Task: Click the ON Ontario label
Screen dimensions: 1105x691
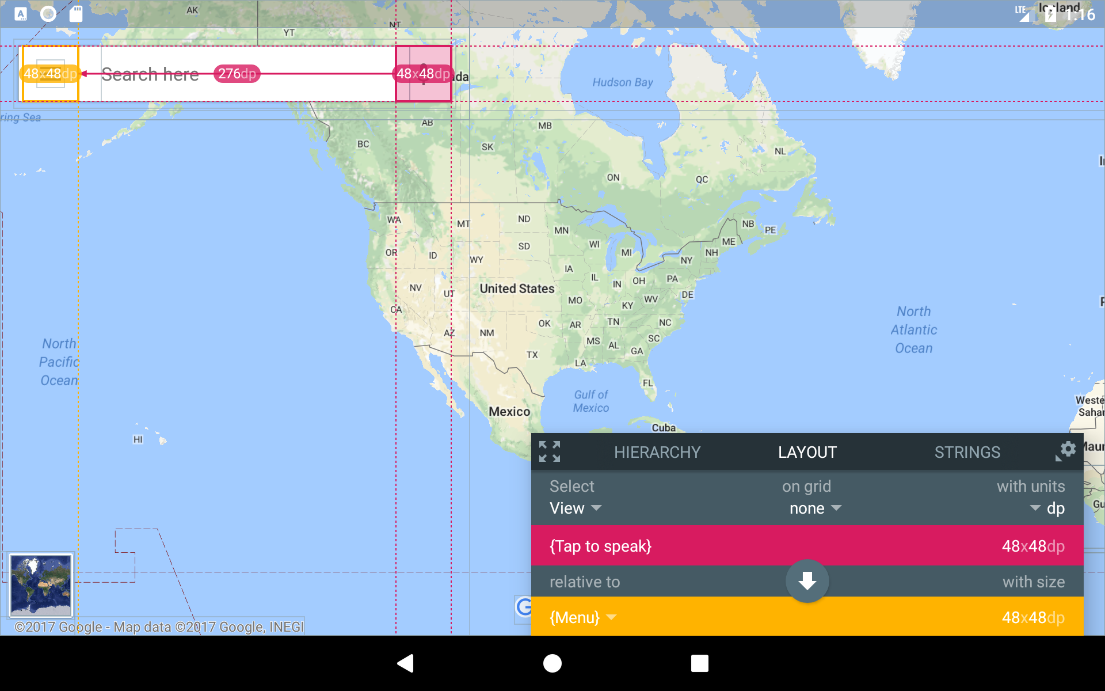Action: [x=614, y=177]
